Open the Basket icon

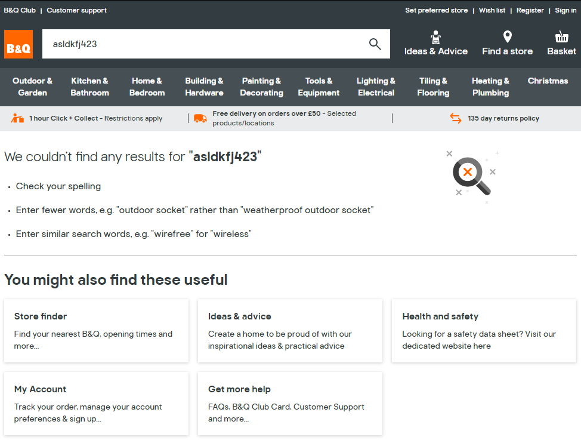pyautogui.click(x=561, y=36)
